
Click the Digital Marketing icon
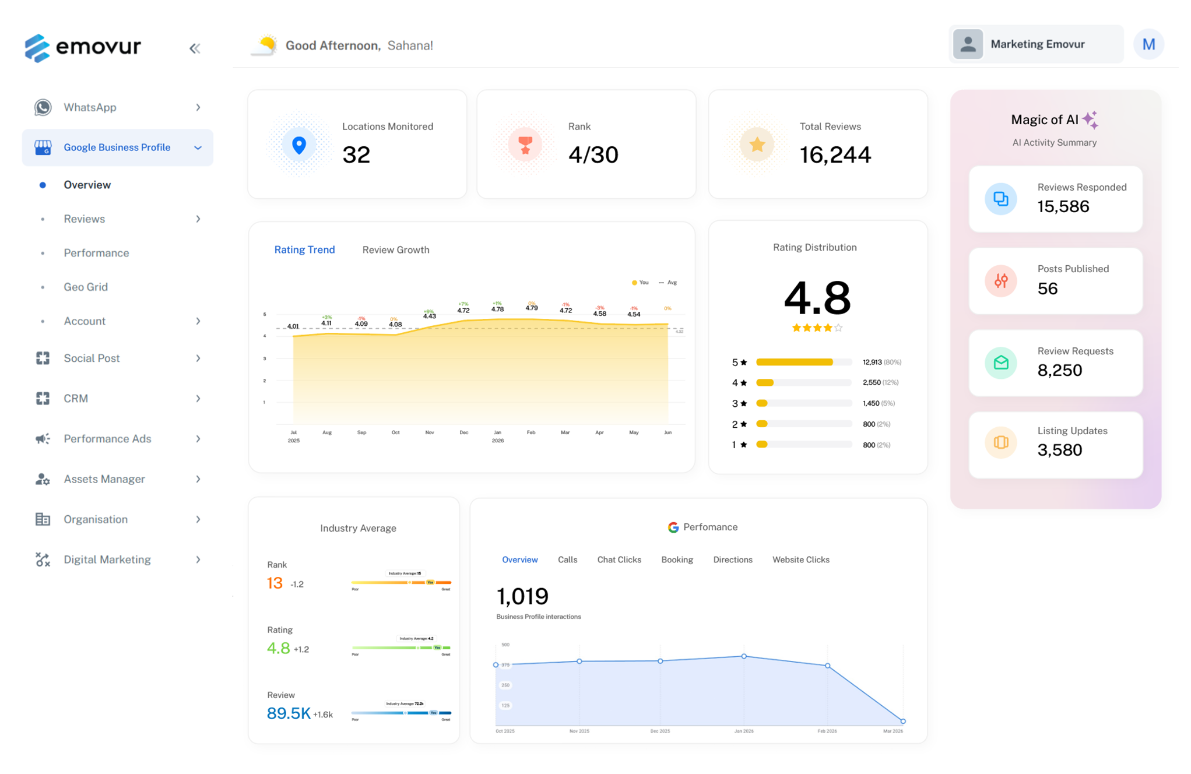point(43,560)
